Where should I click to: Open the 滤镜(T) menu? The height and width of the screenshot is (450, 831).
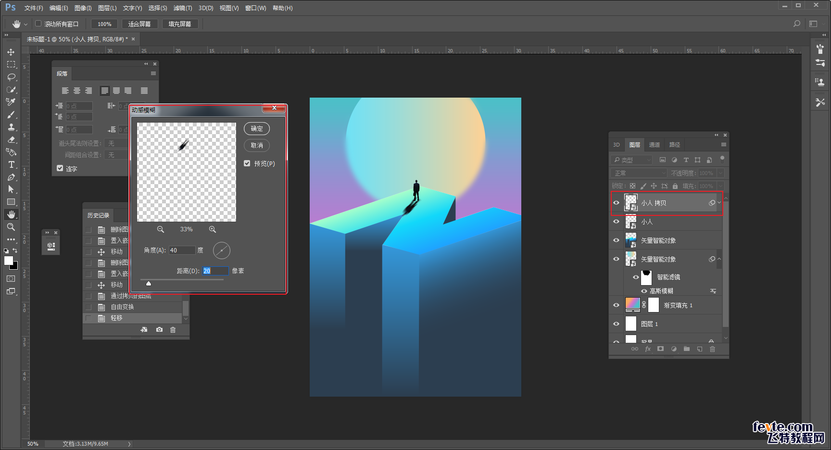point(183,8)
